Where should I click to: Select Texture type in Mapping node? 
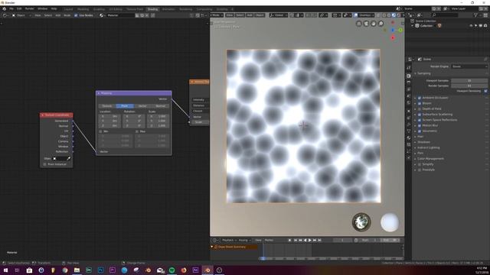point(107,106)
